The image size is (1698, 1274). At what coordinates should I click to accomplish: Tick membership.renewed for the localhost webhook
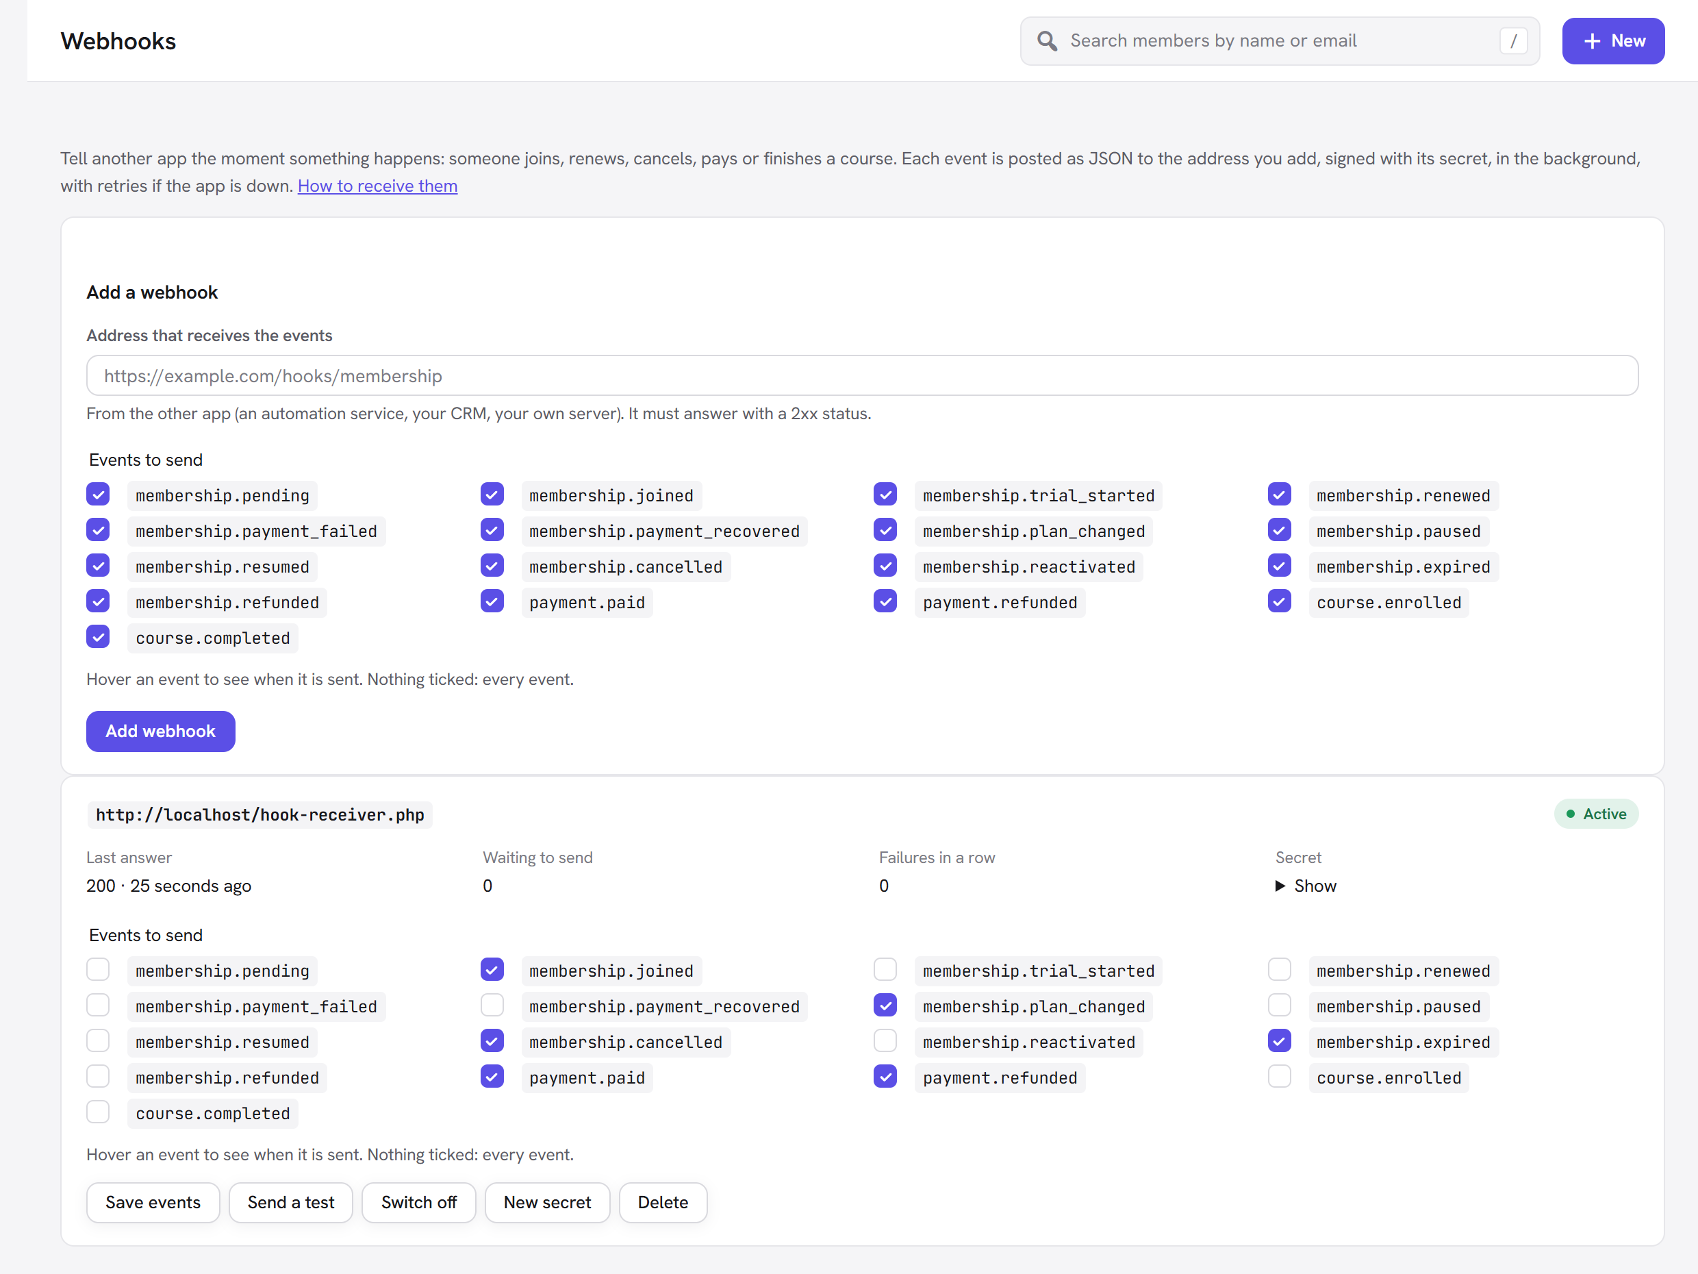[1279, 970]
